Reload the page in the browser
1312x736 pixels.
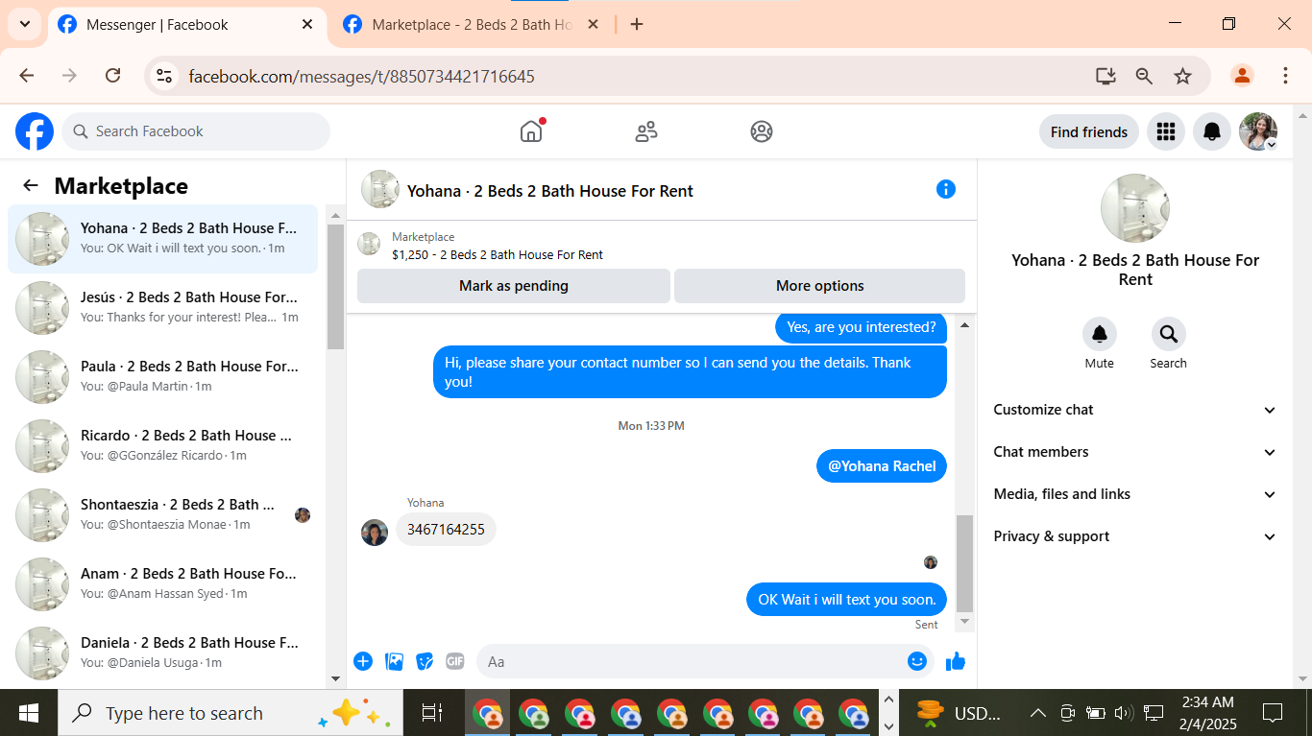coord(112,76)
